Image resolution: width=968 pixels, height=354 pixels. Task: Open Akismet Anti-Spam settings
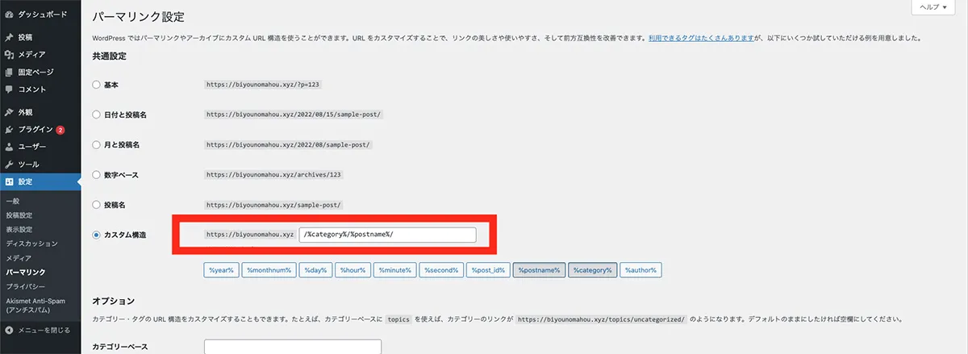tap(35, 306)
